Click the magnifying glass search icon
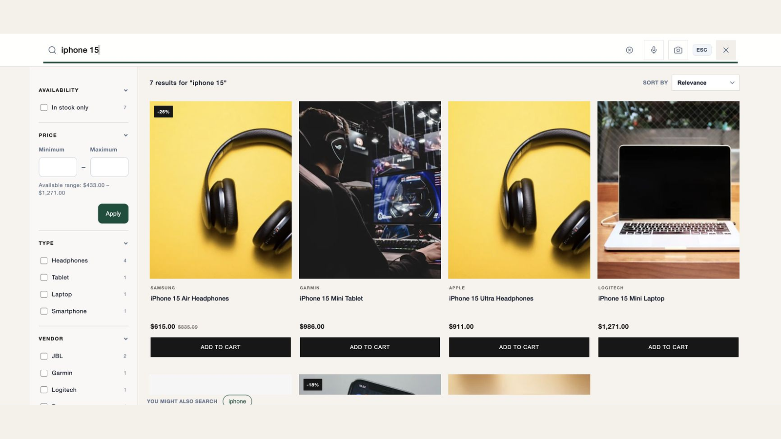Image resolution: width=781 pixels, height=439 pixels. [52, 50]
